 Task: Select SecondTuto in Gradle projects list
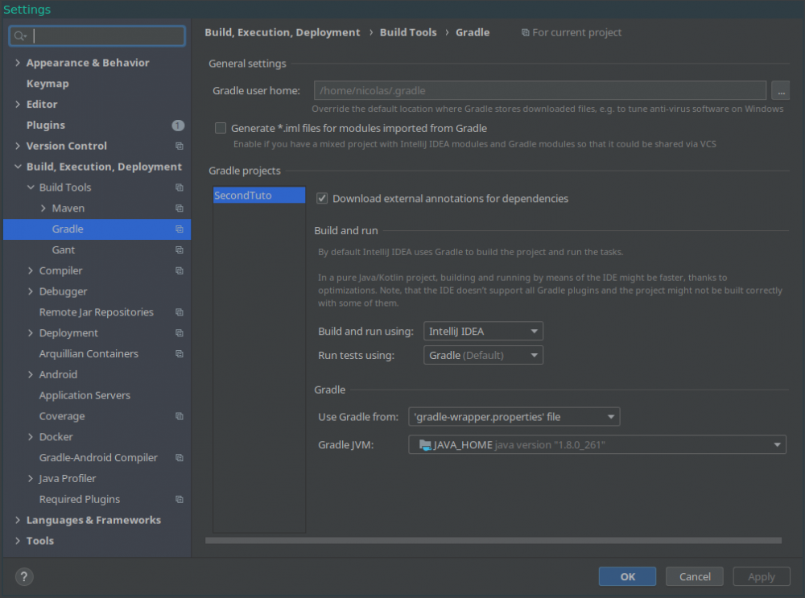(259, 196)
